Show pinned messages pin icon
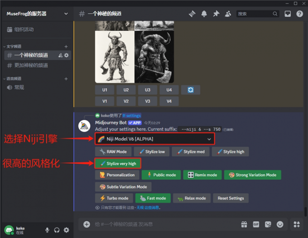Screen dimensions: 308x238 click(216, 14)
